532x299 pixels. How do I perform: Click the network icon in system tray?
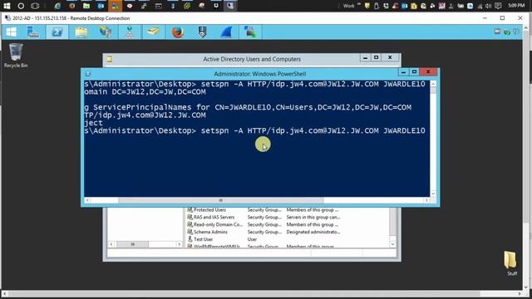pyautogui.click(x=480, y=6)
